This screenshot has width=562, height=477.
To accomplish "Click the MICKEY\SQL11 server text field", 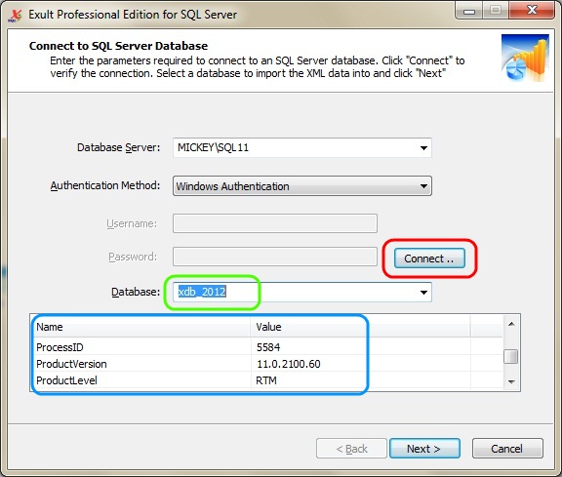I will pyautogui.click(x=296, y=147).
